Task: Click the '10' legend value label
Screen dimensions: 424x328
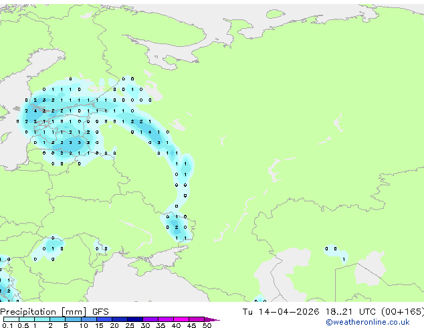Action: coord(84,325)
